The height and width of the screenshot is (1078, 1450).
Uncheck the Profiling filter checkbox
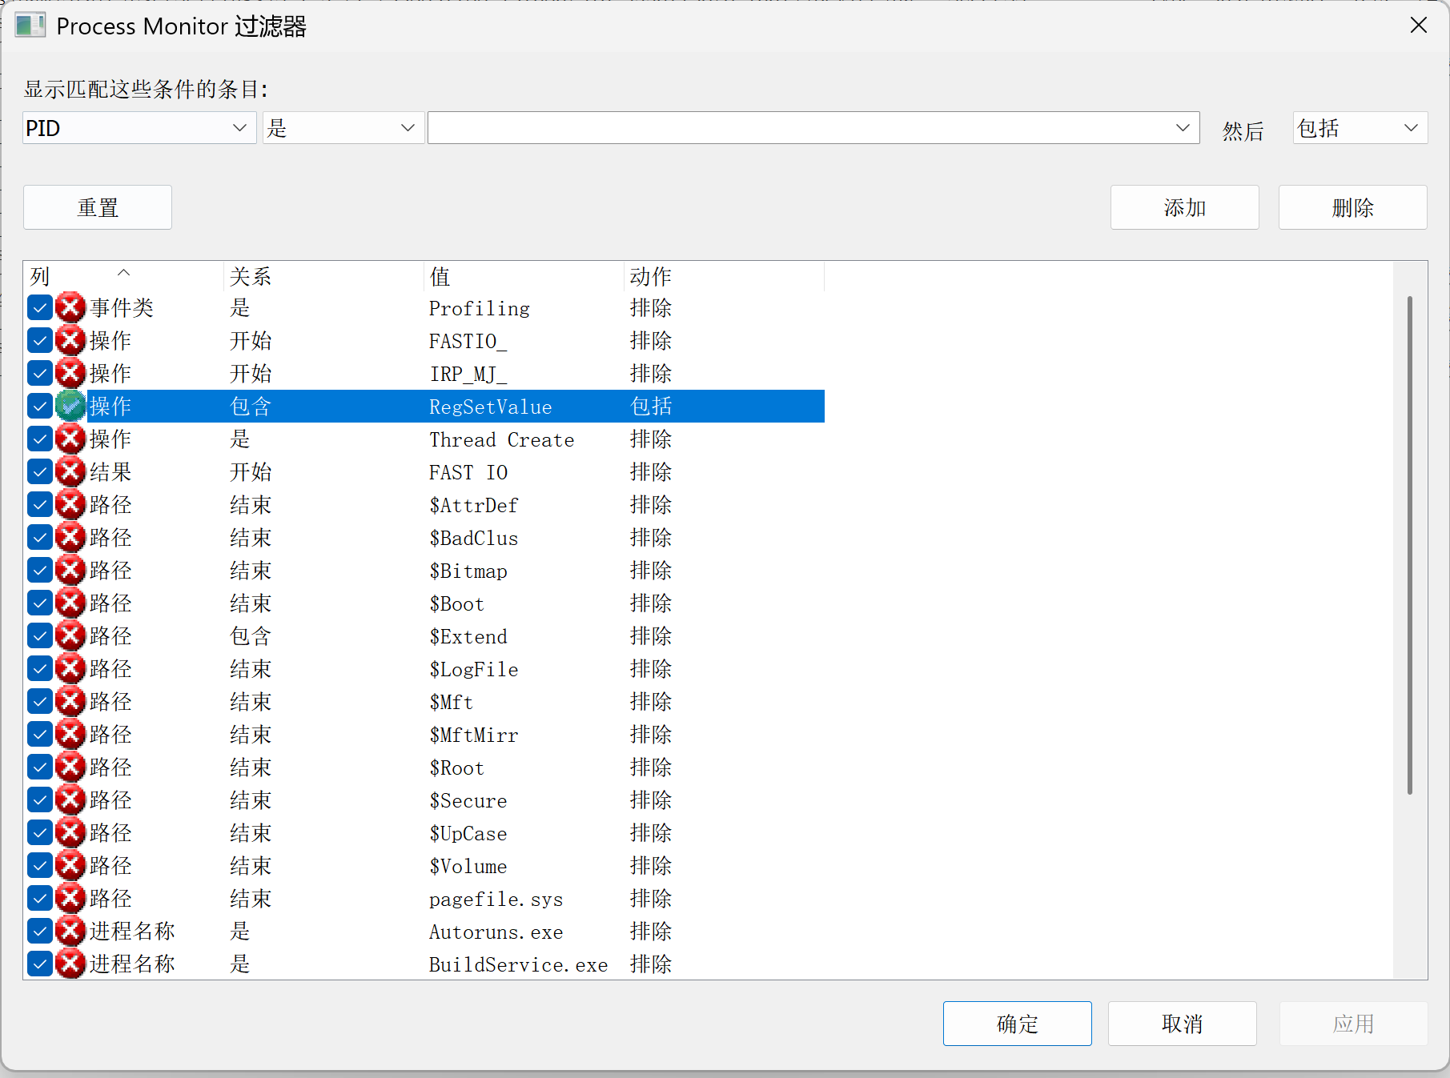[40, 307]
